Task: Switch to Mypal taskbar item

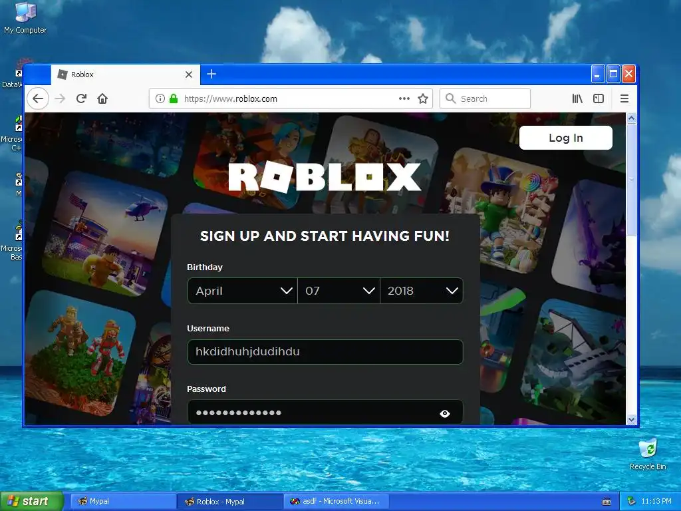Action: click(x=123, y=502)
